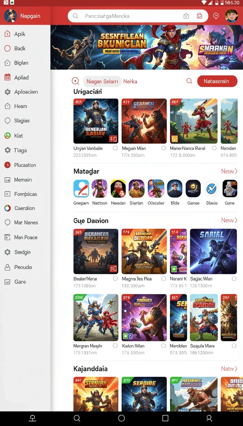
Task: Open Biglan home icon in sidebar
Action: (x=7, y=63)
